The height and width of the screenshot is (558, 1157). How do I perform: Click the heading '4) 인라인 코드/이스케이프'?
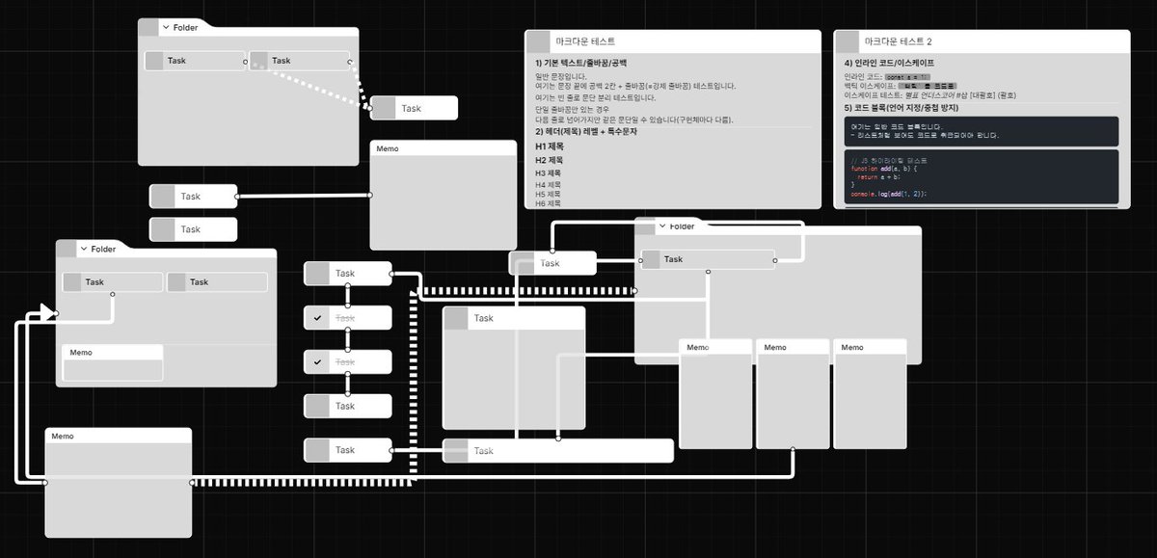[x=889, y=64]
